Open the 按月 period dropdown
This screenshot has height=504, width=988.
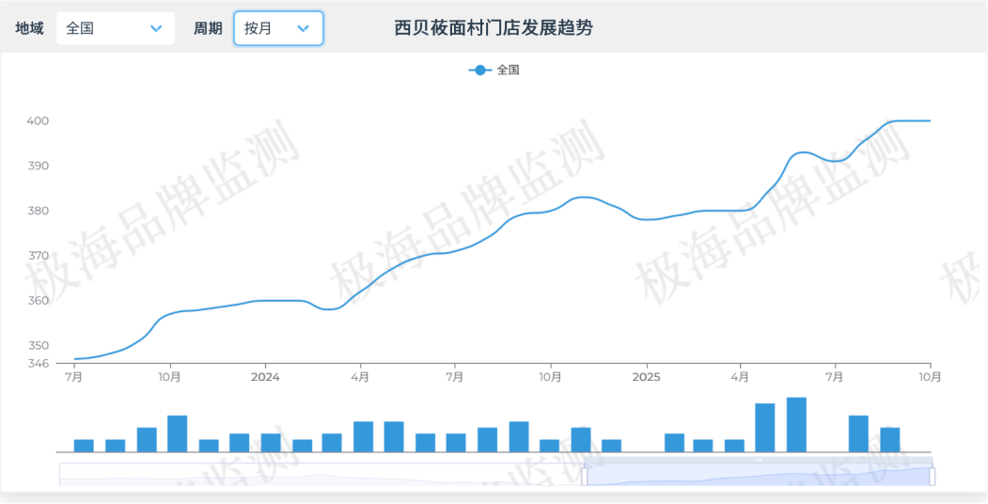[277, 29]
